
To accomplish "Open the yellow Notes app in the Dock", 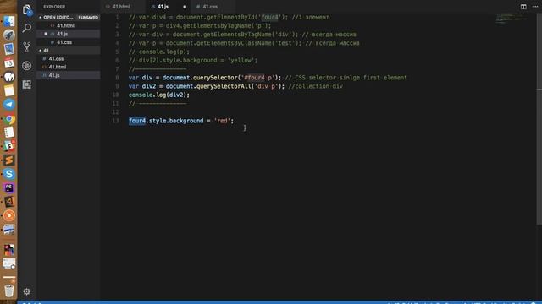I will 9,90.
